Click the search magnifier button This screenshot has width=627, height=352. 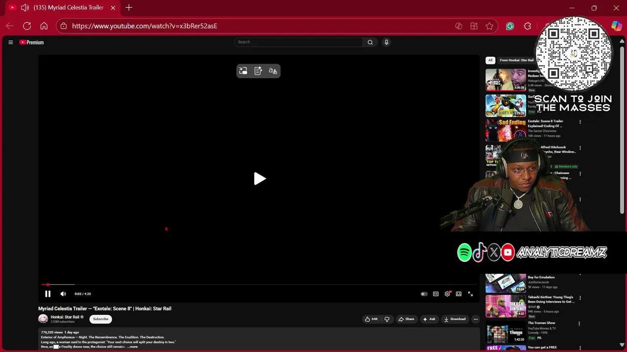[x=370, y=42]
